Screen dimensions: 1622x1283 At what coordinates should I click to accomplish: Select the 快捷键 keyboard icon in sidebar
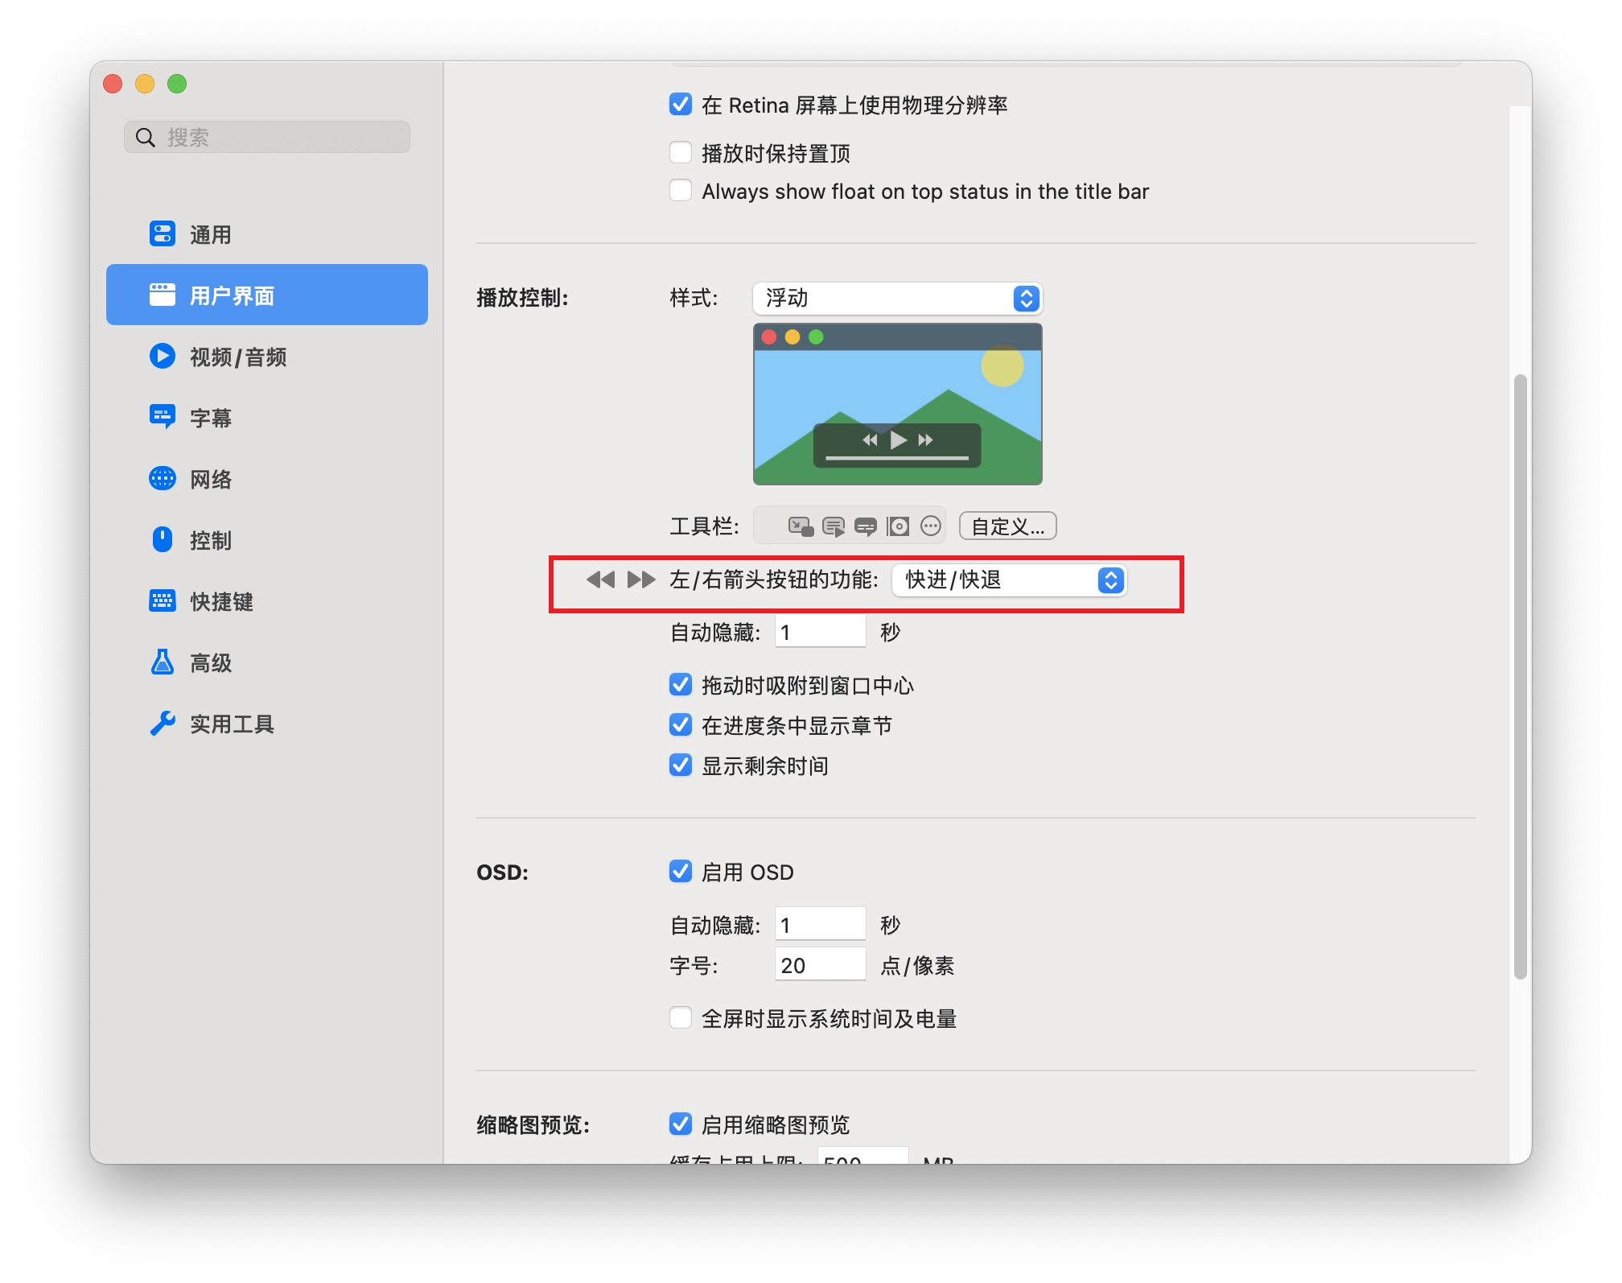(x=163, y=601)
